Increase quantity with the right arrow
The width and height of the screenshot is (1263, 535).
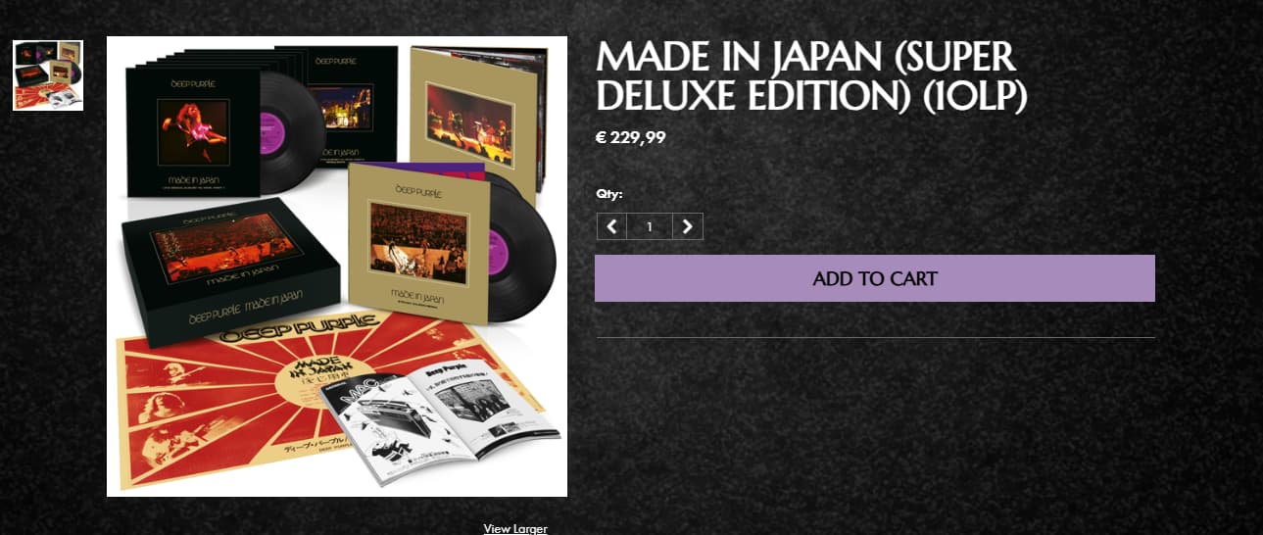pos(688,226)
